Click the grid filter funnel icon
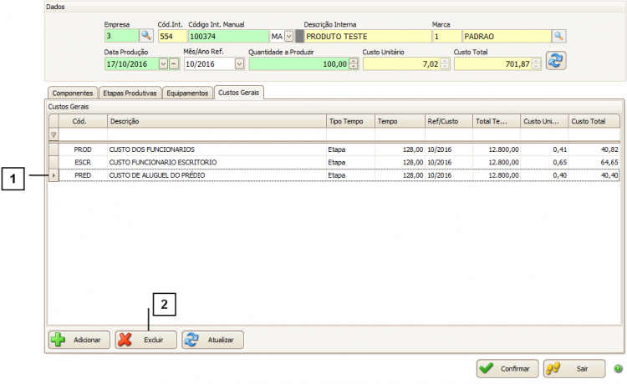Image resolution: width=627 pixels, height=384 pixels. [54, 134]
